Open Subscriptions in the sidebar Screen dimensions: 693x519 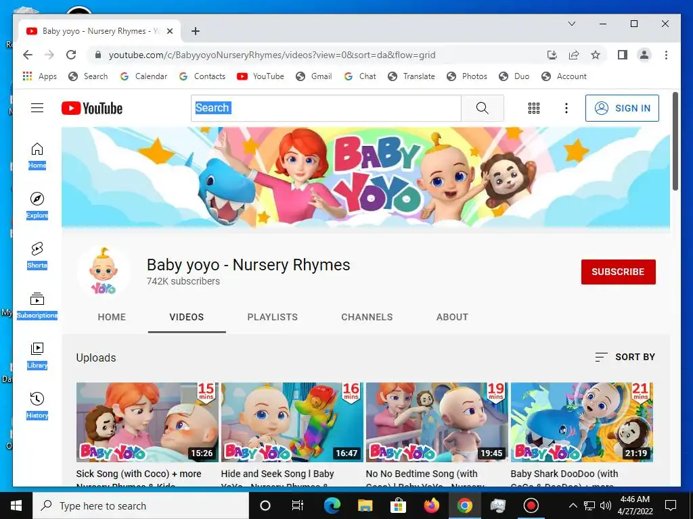[37, 305]
